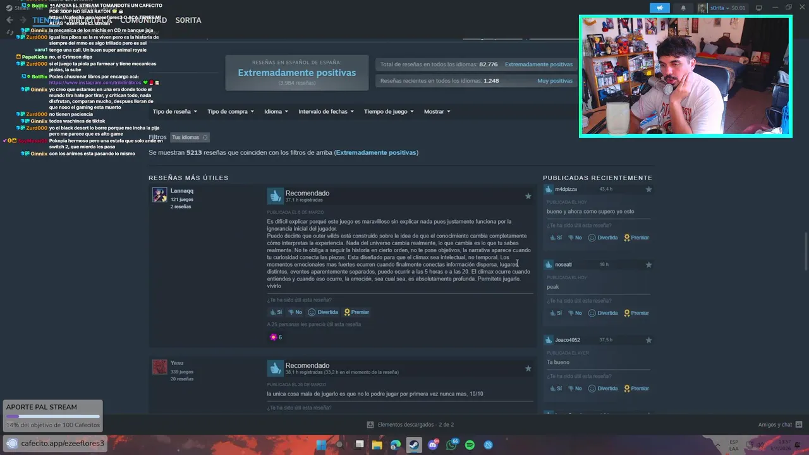The height and width of the screenshot is (455, 809).
Task: Open Discord from the taskbar
Action: pos(433,445)
